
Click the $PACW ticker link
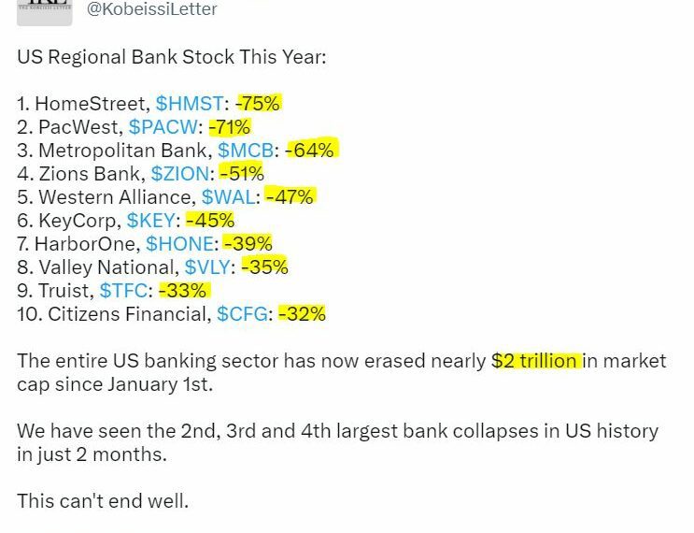[x=163, y=127]
